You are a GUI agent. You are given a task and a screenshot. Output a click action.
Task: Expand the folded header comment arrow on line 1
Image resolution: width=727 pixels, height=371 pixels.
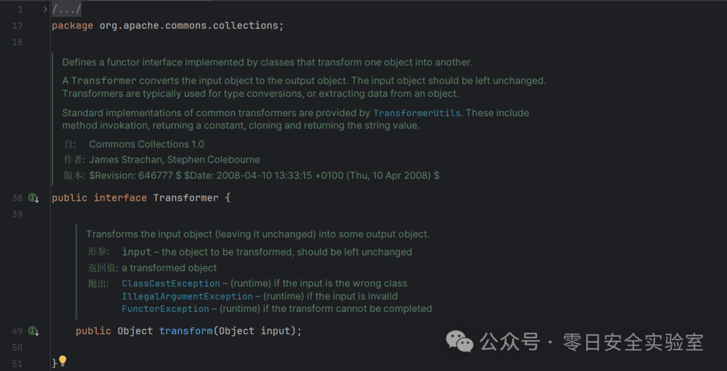[x=45, y=9]
